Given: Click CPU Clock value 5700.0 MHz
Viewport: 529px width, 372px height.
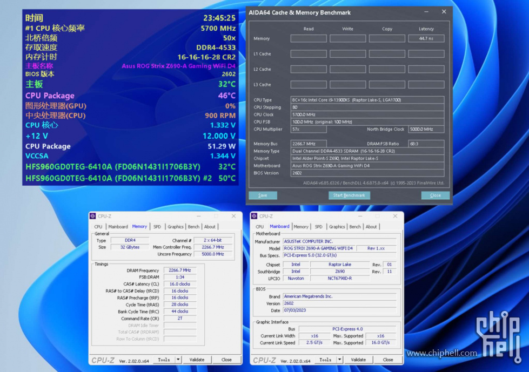Looking at the screenshot, I should [367, 114].
